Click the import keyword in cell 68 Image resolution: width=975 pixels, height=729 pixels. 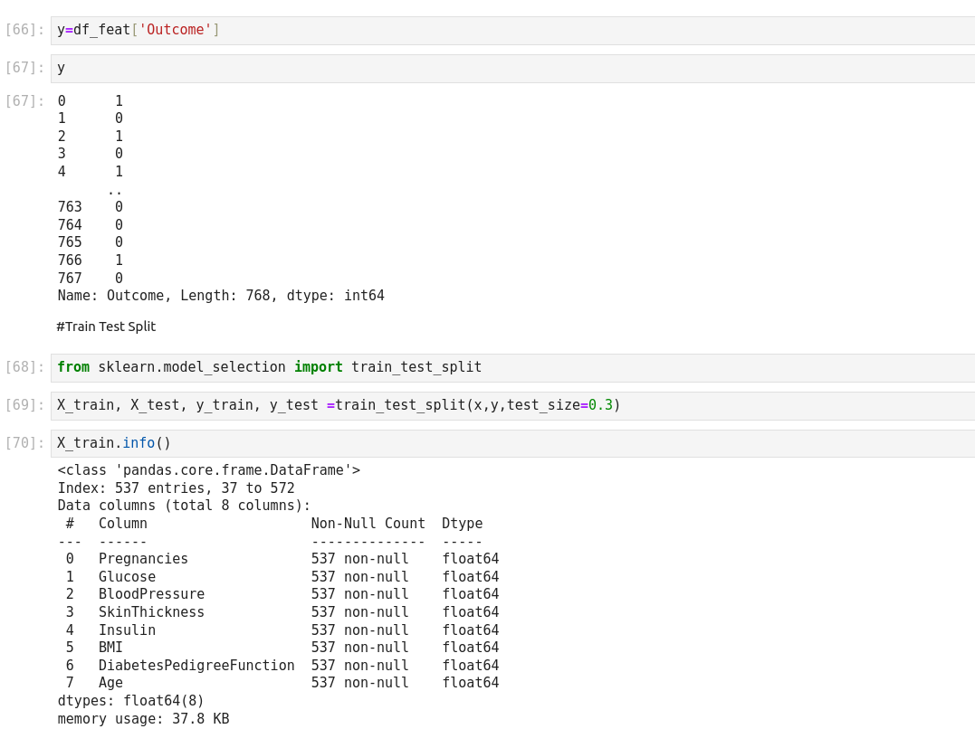pyautogui.click(x=319, y=367)
